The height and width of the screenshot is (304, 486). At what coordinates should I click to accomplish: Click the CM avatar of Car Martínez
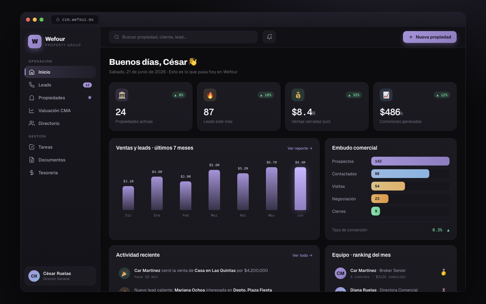click(x=341, y=273)
